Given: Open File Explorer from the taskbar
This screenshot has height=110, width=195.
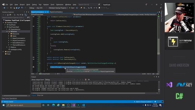Looking at the screenshot, I should 63,105.
